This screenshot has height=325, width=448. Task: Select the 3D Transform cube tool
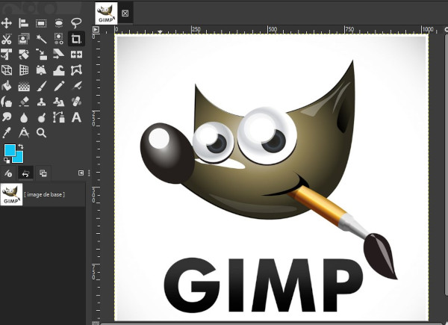point(6,70)
